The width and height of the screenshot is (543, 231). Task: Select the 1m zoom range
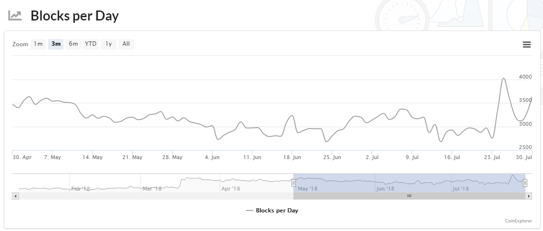coord(38,44)
